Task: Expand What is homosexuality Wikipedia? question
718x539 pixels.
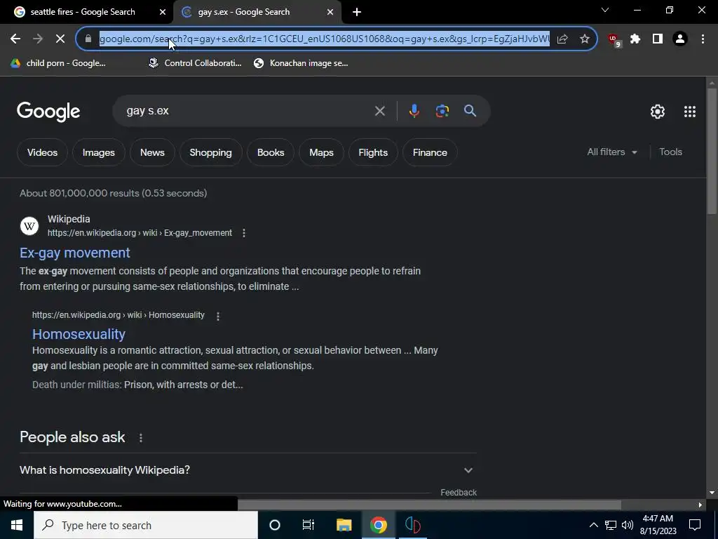Action: pos(248,470)
